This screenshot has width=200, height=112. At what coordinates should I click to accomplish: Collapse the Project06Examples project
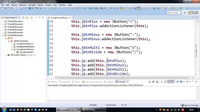click(3, 35)
